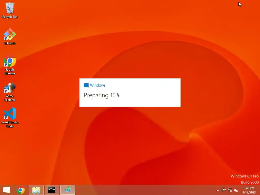Select the Git Bash shortcut

[10, 37]
